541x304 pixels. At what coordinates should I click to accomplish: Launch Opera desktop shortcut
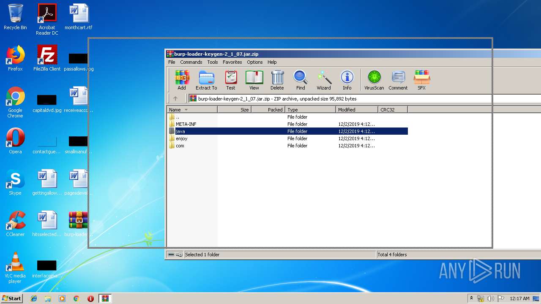[15, 141]
